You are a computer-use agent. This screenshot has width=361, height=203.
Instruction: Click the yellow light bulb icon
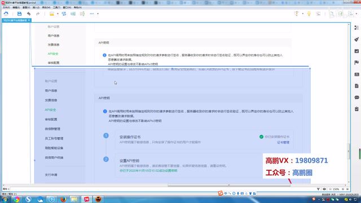tap(309, 14)
